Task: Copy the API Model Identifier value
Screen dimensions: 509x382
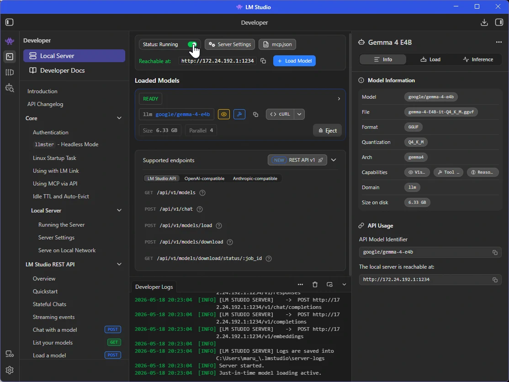Action: pyautogui.click(x=495, y=252)
